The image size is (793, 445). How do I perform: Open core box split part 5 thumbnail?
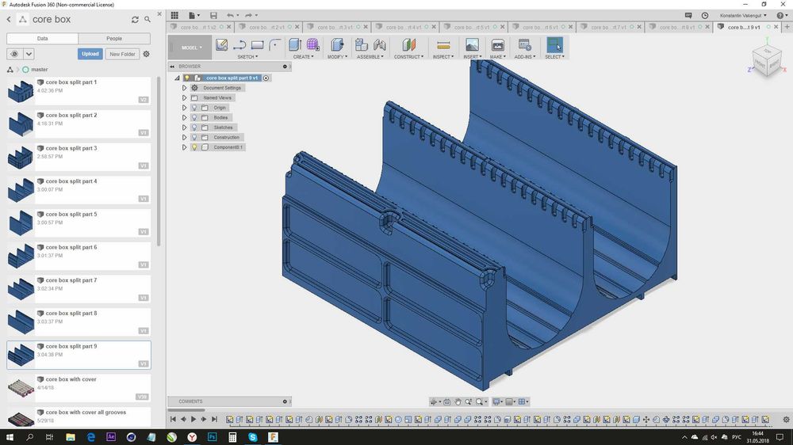coord(21,222)
